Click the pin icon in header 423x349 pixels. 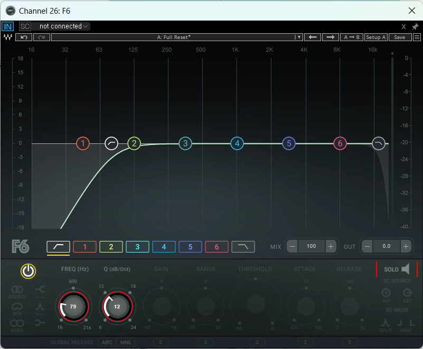pos(415,26)
